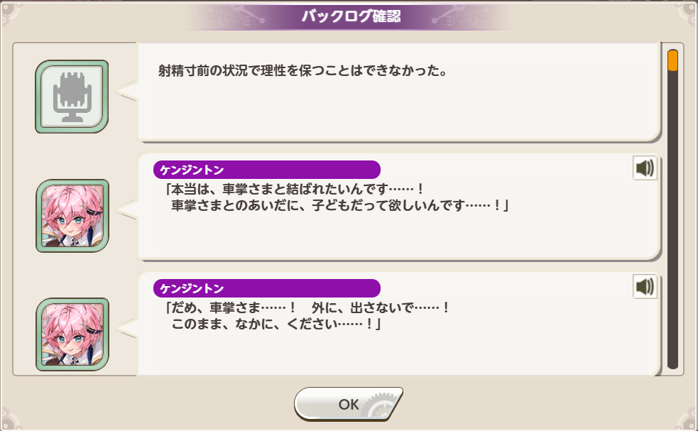Click the second purple ケンジントン name label
Image resolution: width=698 pixels, height=431 pixels.
tap(266, 288)
